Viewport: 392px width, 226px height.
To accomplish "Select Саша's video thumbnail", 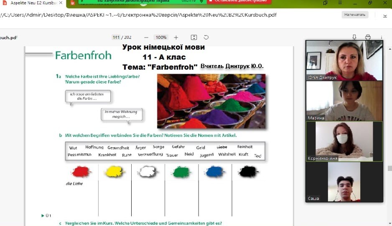I will coord(344,182).
